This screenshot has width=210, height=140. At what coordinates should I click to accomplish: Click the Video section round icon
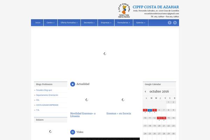[x=72, y=132]
